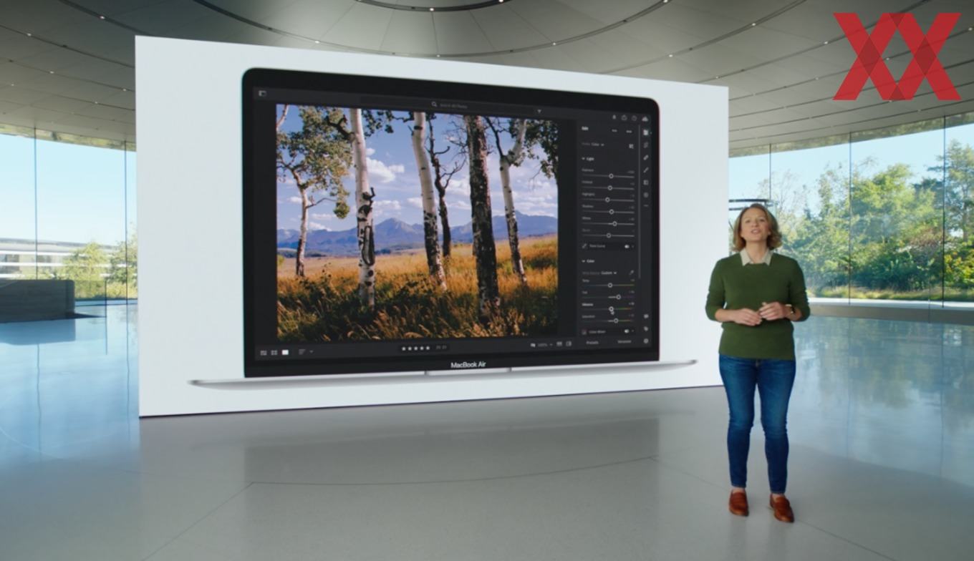
Task: Adjust the Saturation slider
Action: 608,321
